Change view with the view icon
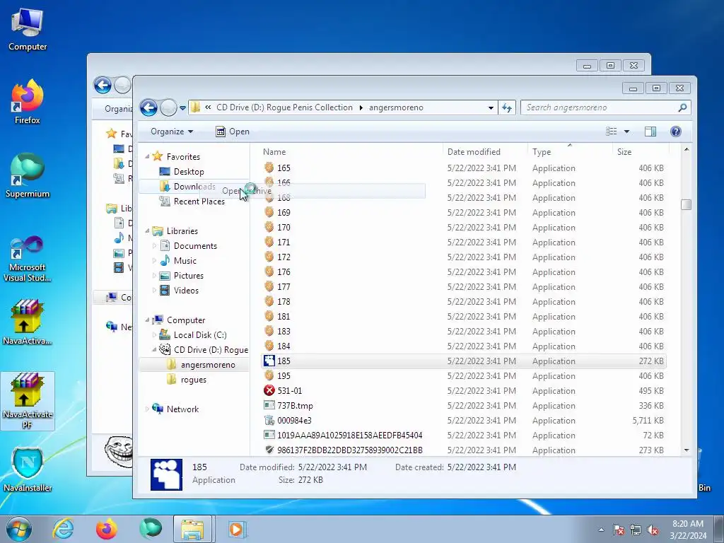The width and height of the screenshot is (724, 543). 612,132
